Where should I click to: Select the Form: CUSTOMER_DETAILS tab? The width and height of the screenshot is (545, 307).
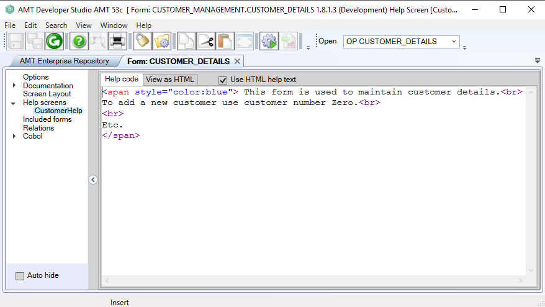coord(178,62)
